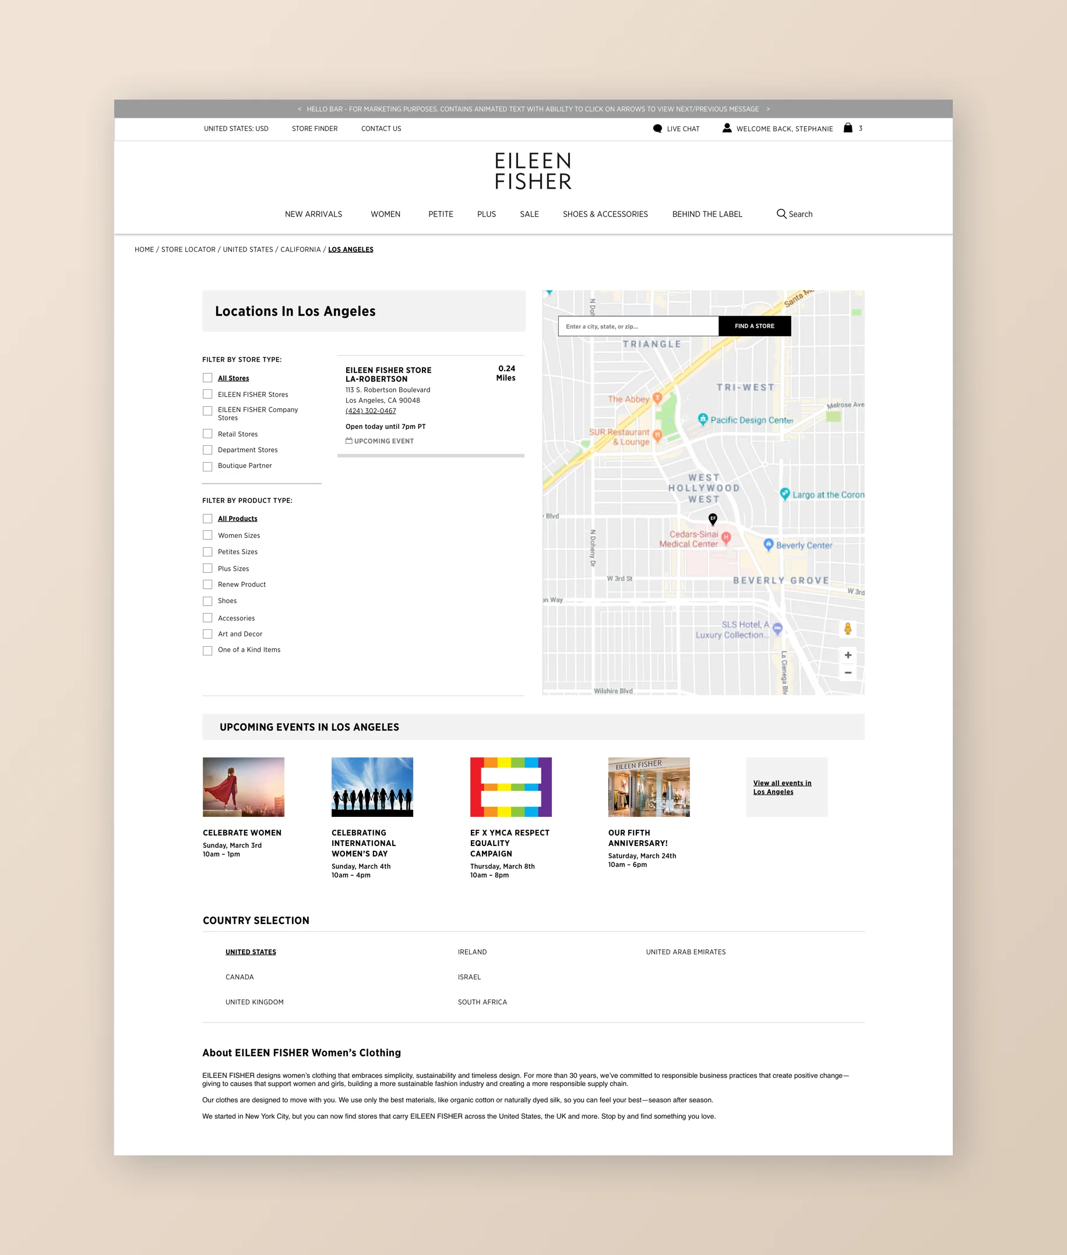This screenshot has height=1255, width=1067.
Task: Open EF x YMCA Respect Equality thumbnail
Action: point(511,787)
